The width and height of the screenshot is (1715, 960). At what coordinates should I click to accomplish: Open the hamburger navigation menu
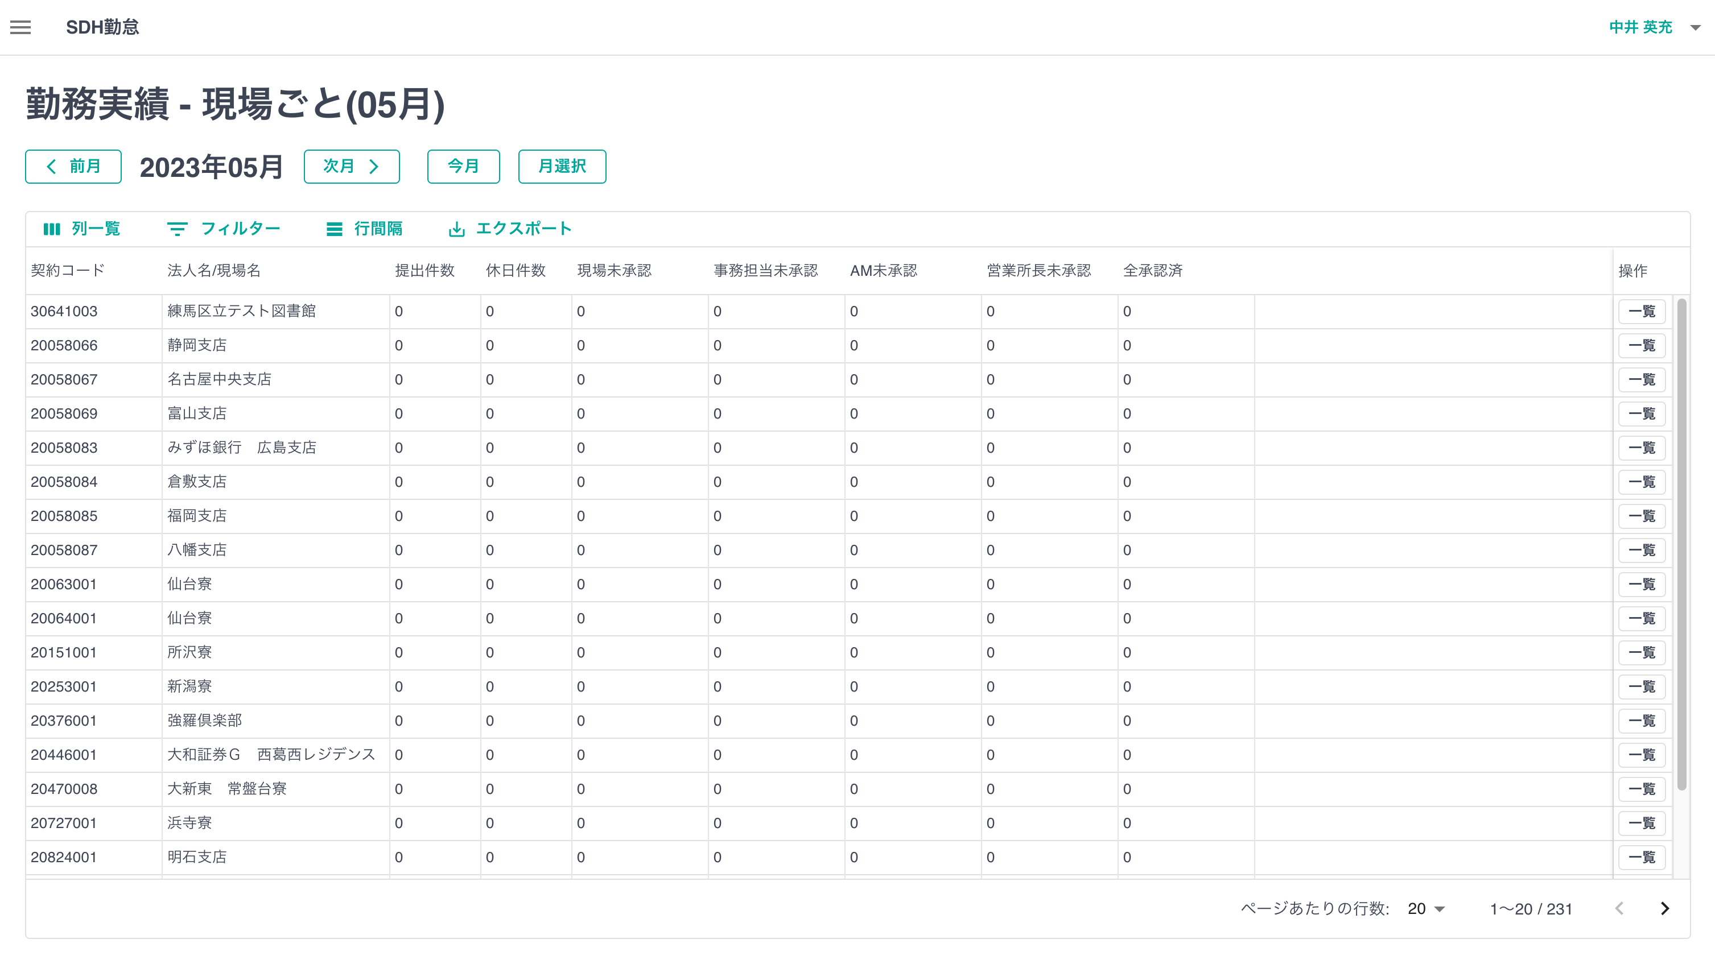(x=20, y=27)
